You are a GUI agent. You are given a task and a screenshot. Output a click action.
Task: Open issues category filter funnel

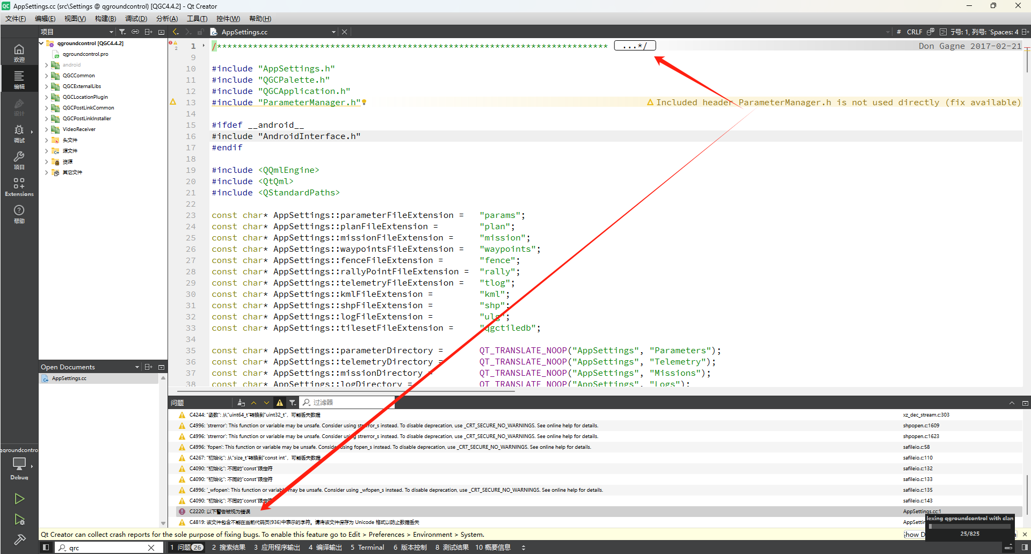(x=293, y=403)
